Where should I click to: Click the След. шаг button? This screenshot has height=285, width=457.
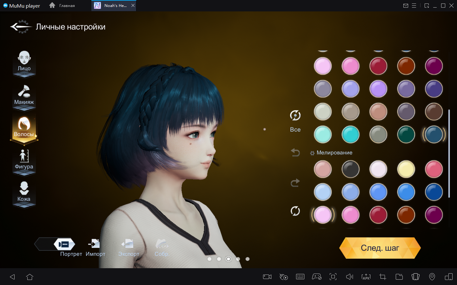[380, 248]
